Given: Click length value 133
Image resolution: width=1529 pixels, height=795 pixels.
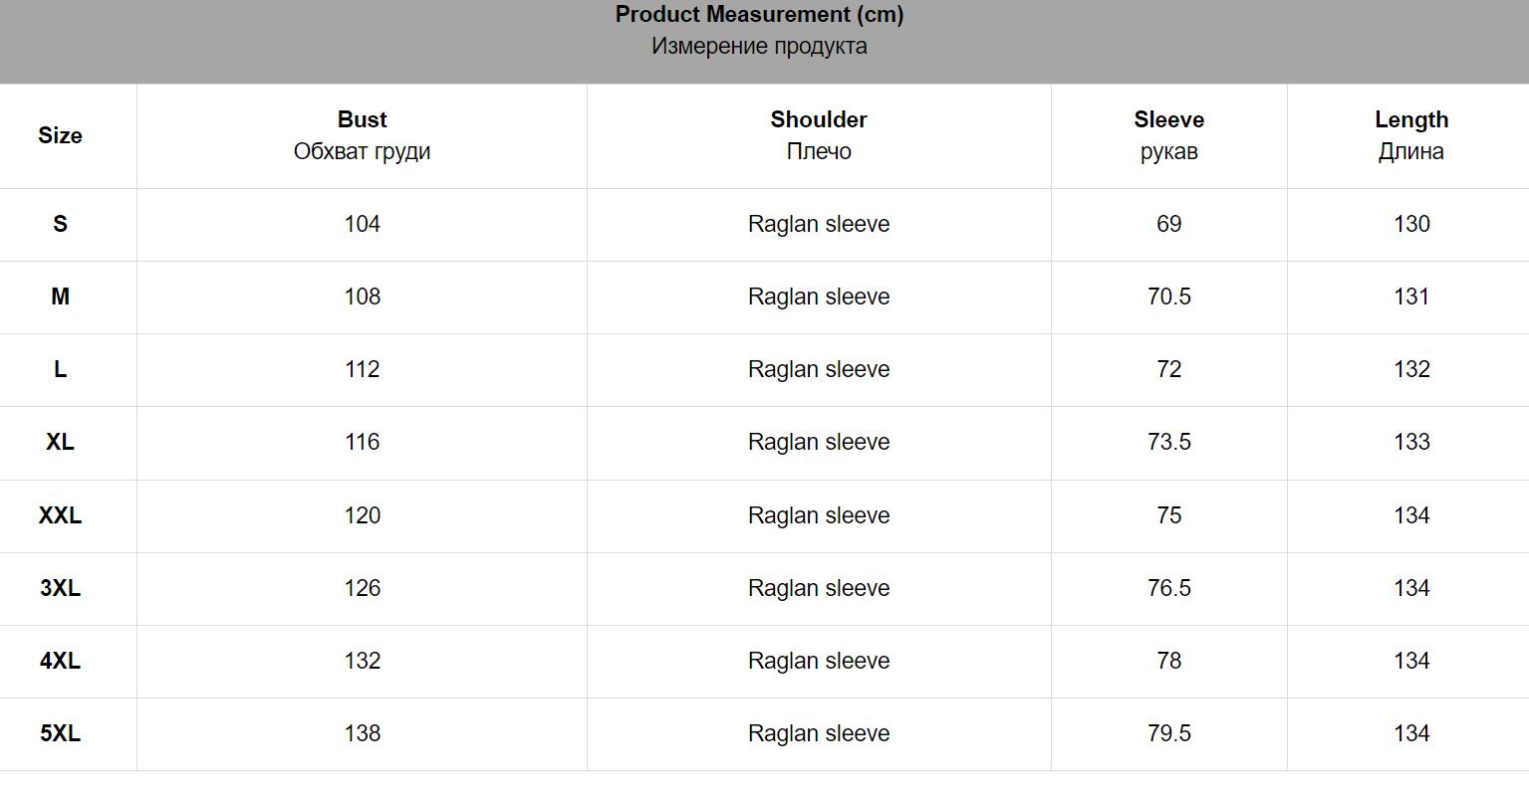Looking at the screenshot, I should [x=1410, y=443].
